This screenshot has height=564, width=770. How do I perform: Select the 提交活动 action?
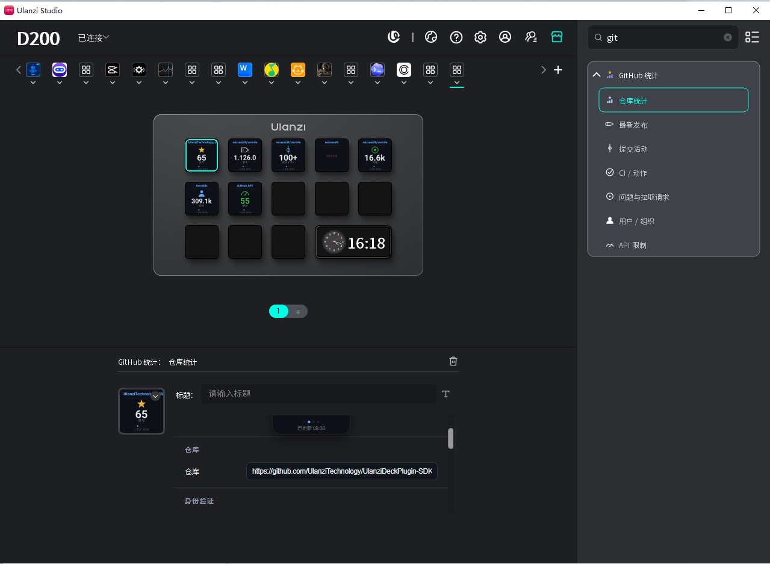click(x=674, y=149)
